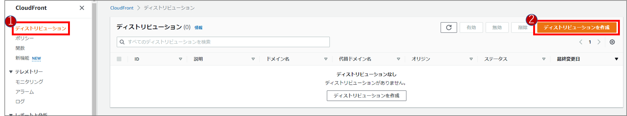Open table preferences gear icon
This screenshot has width=627, height=116.
[612, 42]
